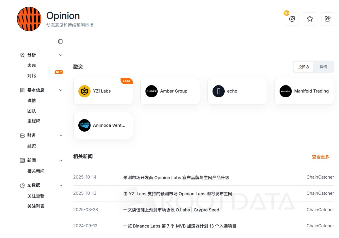Collapse the 财务 section chevron
This screenshot has width=339, height=238.
coord(61,135)
